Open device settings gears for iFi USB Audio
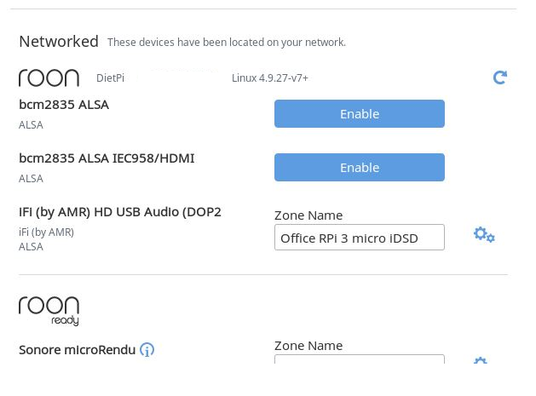 pos(484,235)
